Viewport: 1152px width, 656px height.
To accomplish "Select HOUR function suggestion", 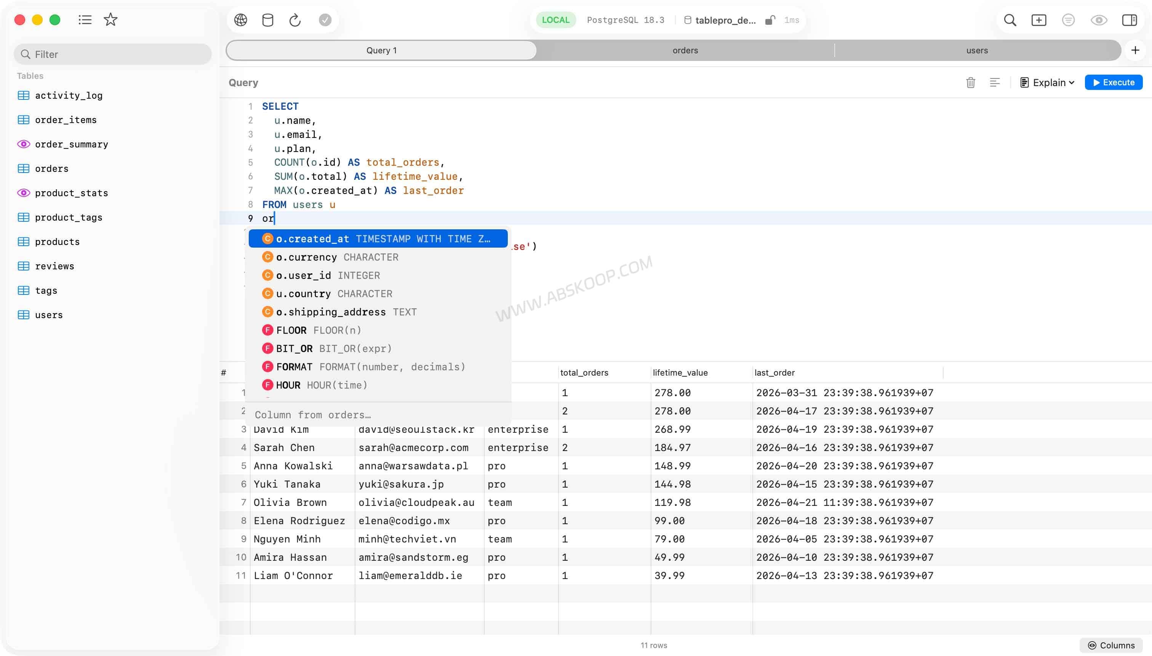I will [378, 385].
